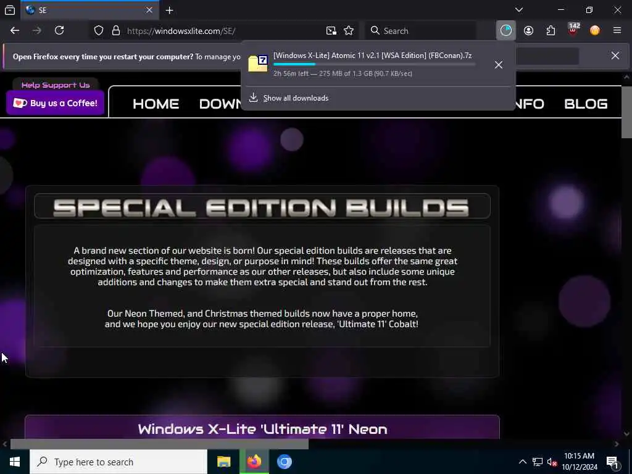Open a new tab with plus button
The height and width of the screenshot is (474, 632).
coord(169,10)
